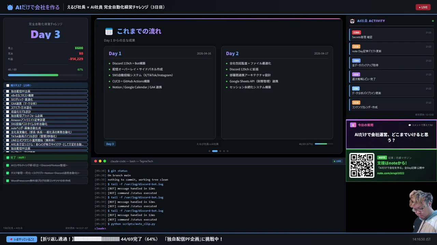The width and height of the screenshot is (437, 245).
Task: Click CCO badge above コンテンツカレンダー作成
Action: tap(356, 102)
